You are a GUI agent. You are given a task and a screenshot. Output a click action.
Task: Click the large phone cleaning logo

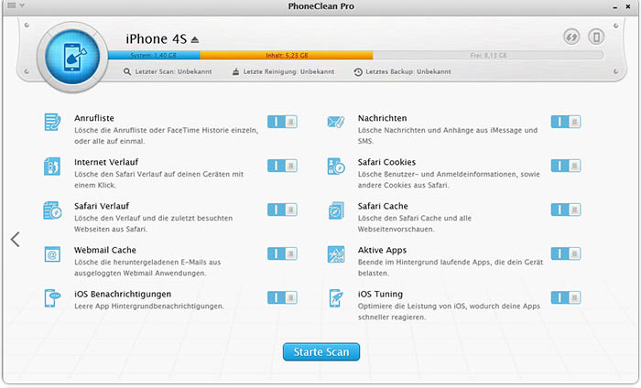click(x=72, y=57)
